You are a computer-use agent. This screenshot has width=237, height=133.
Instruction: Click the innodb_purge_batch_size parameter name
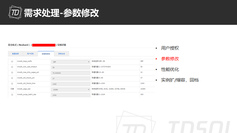coord(27,95)
